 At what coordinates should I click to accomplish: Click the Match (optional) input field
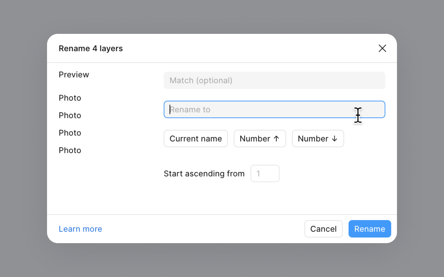pyautogui.click(x=274, y=80)
